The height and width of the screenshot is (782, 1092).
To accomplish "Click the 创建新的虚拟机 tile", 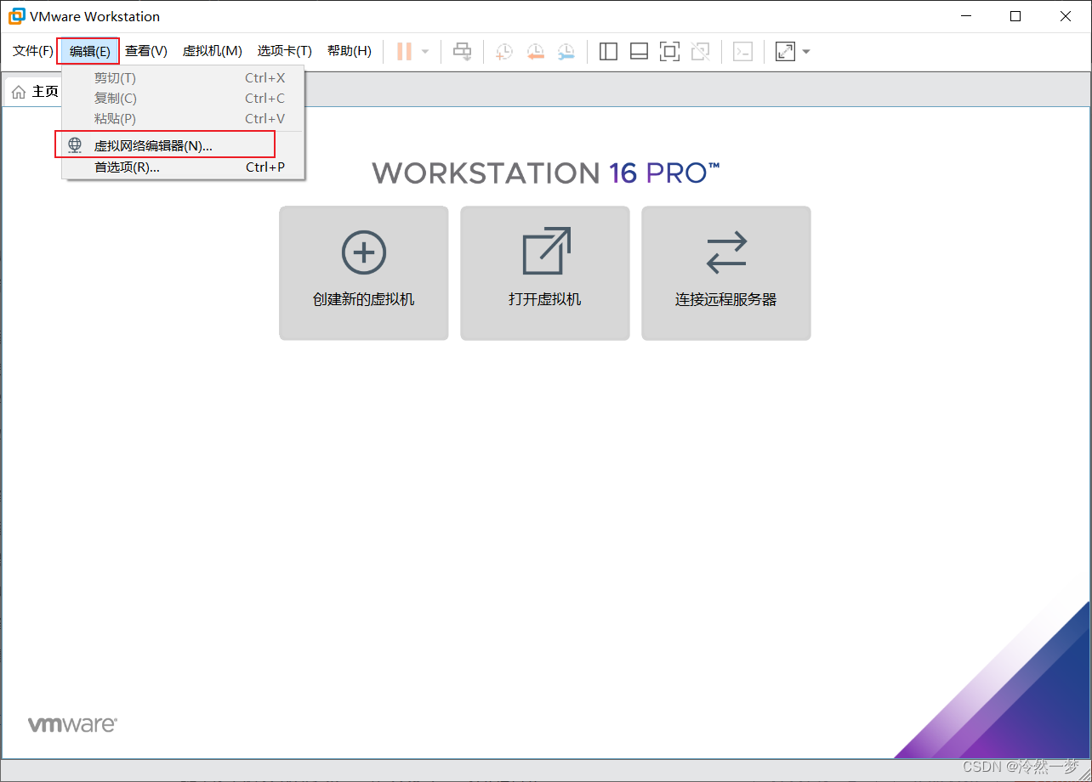I will 364,273.
